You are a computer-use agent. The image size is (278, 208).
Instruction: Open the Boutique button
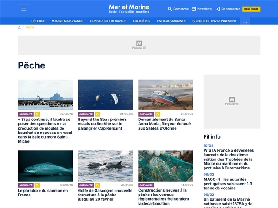click(251, 9)
